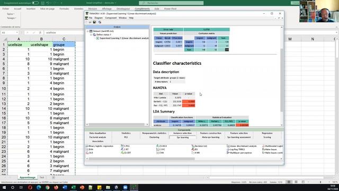Open Opera browser from the taskbar
Viewport: 339px width, 191px height.
coord(30,187)
